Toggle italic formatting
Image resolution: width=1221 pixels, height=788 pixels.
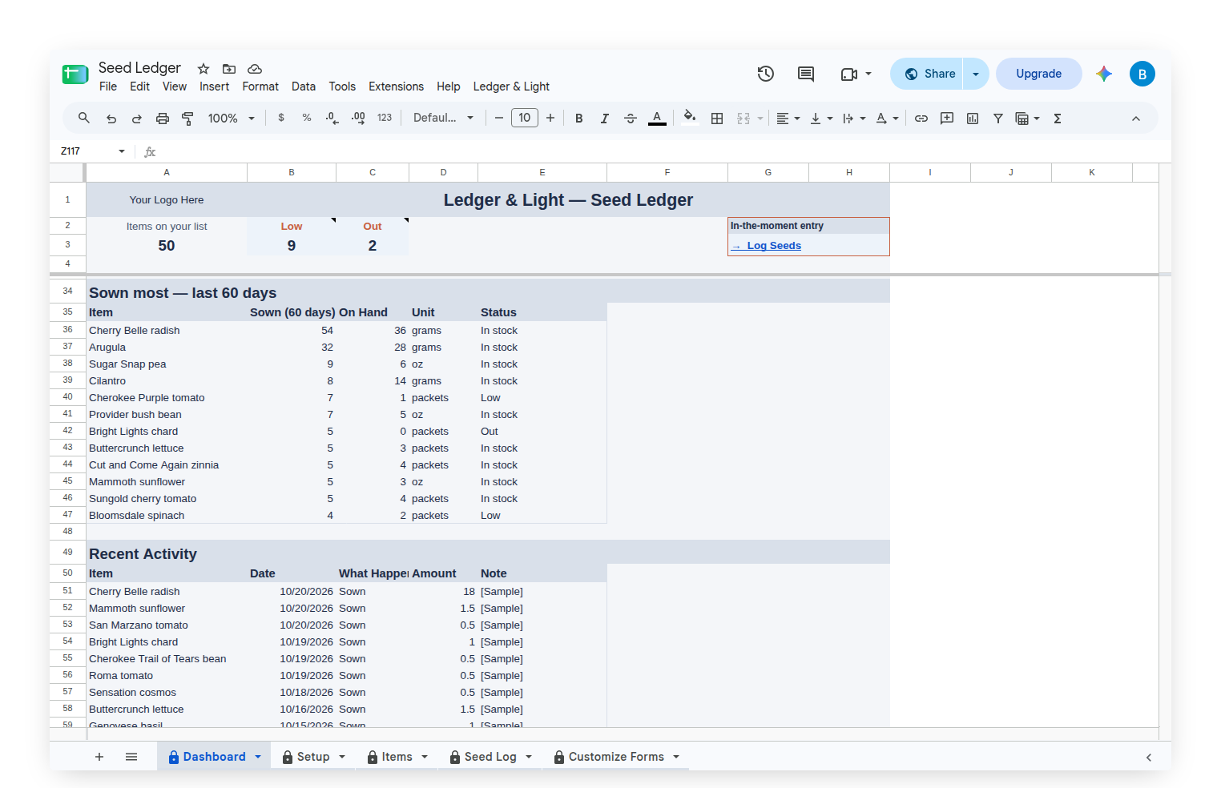605,119
